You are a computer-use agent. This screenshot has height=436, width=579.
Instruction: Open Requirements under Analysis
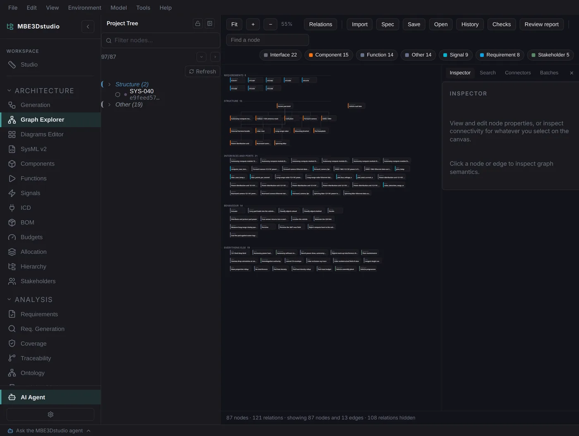[50, 314]
